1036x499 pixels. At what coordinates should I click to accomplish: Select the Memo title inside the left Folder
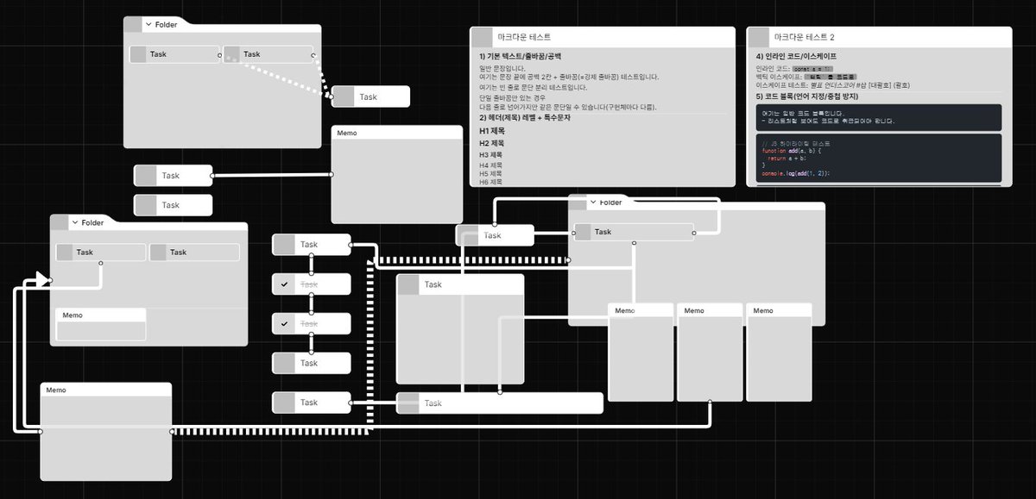(x=73, y=315)
